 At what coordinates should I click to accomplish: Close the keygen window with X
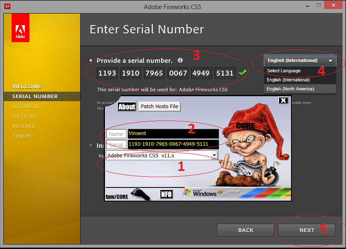click(x=283, y=100)
